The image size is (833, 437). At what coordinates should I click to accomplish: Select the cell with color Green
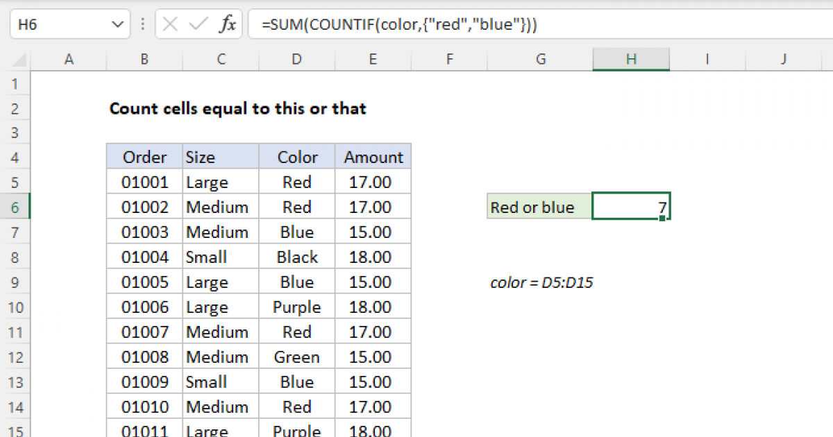tap(297, 357)
